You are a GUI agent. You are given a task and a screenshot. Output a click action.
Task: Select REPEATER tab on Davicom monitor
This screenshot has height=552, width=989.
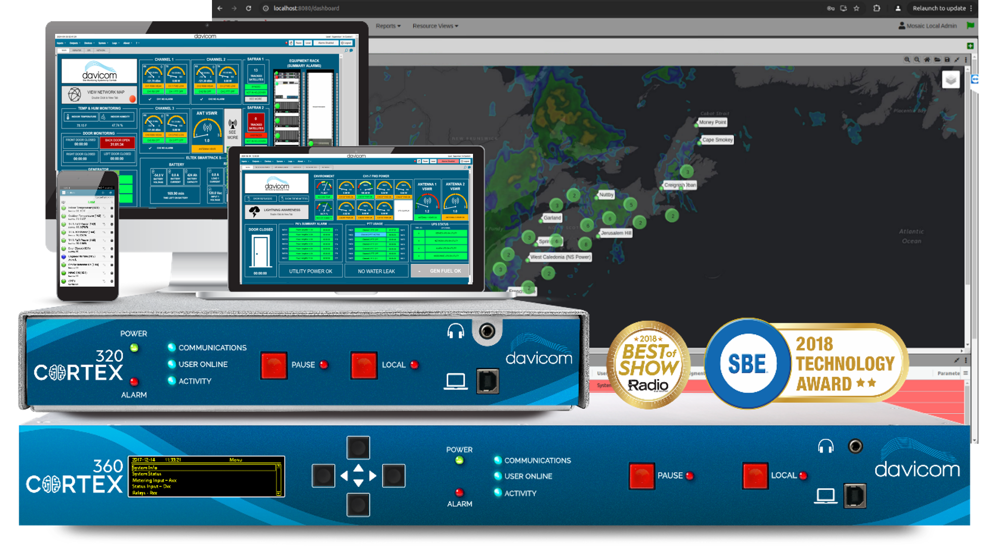(77, 50)
